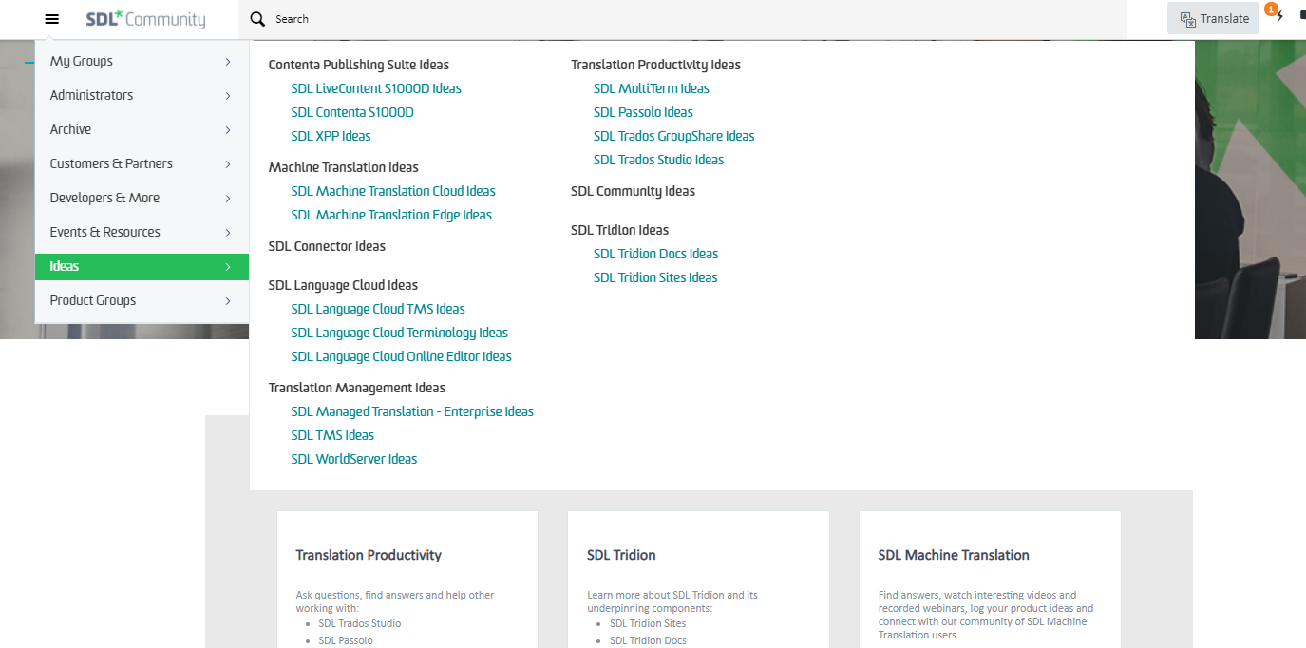Select the Developers & More menu item

coord(142,199)
